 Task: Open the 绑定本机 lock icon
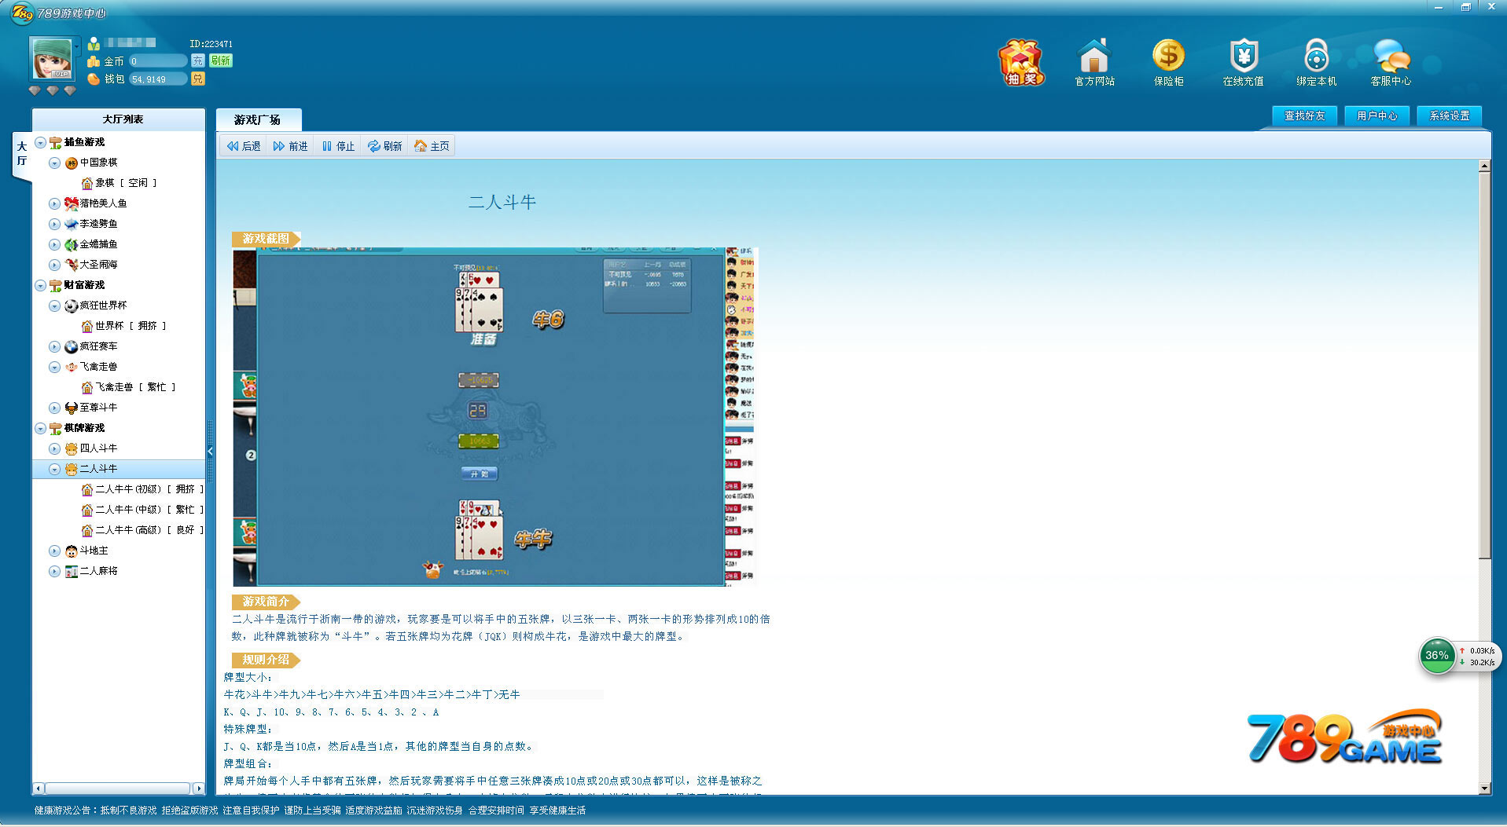1316,62
